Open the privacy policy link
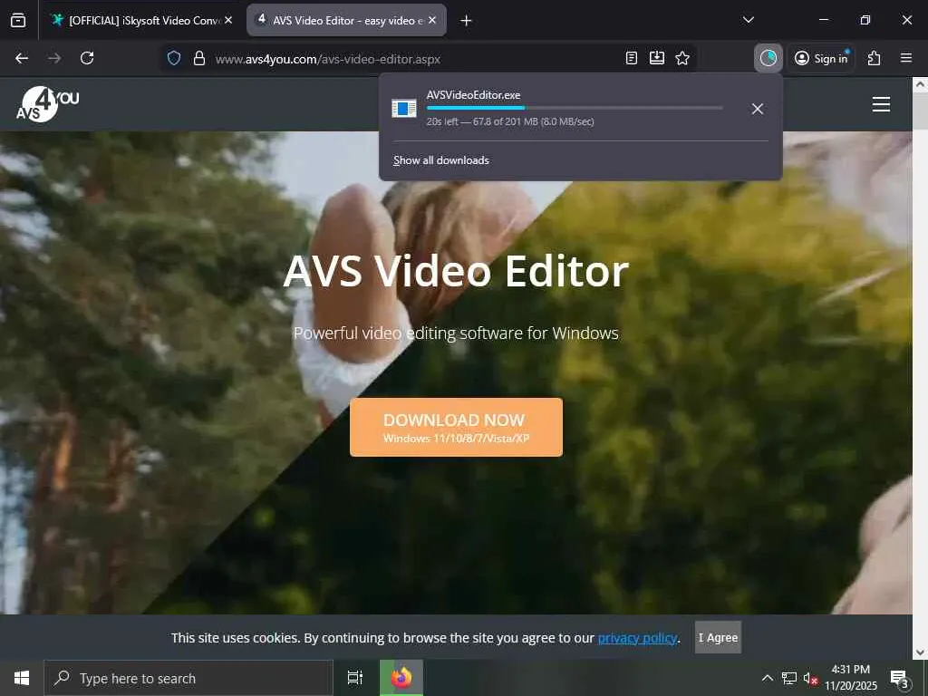 tap(637, 638)
